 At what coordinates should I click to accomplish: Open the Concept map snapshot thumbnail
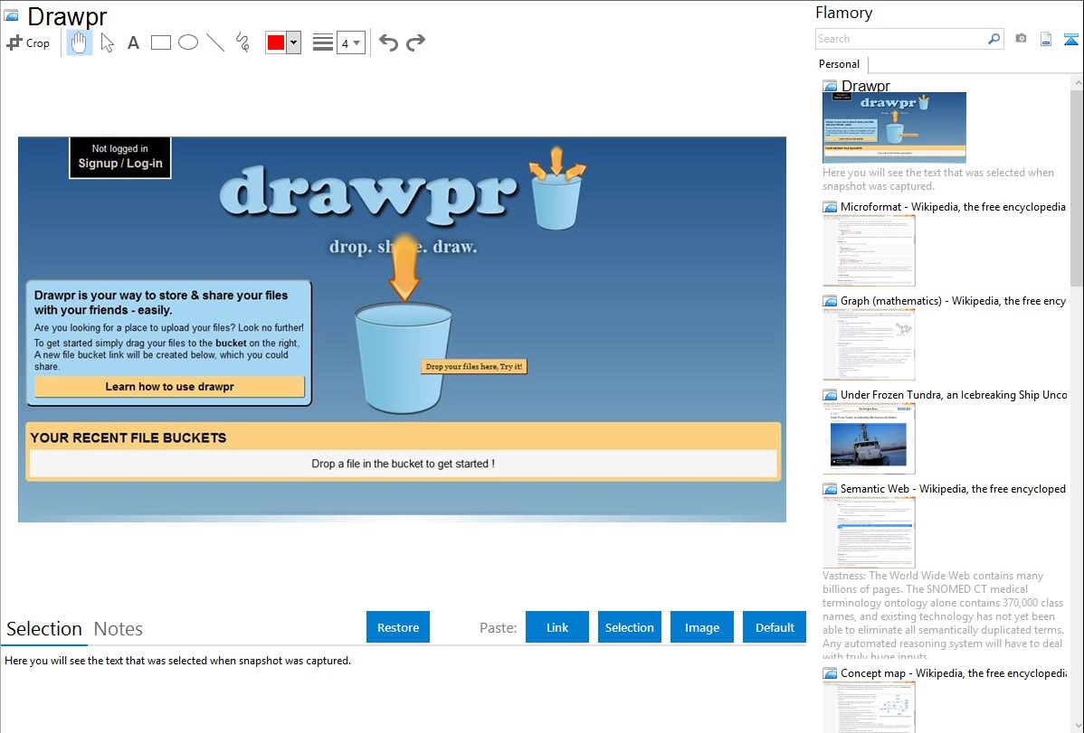pyautogui.click(x=869, y=708)
